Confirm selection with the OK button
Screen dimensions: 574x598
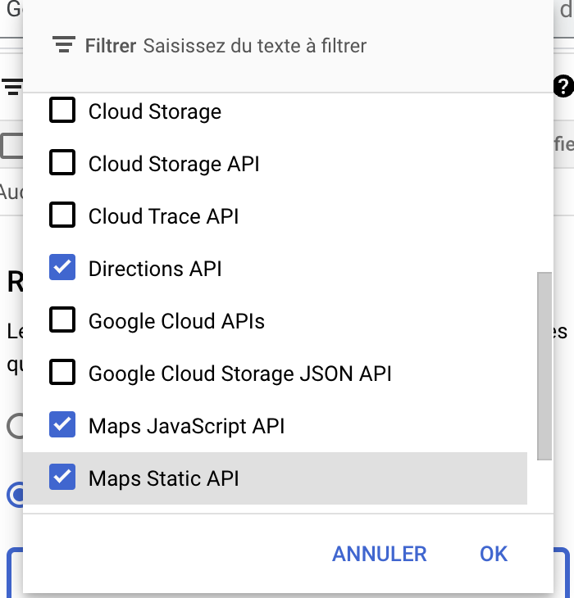[x=494, y=554]
